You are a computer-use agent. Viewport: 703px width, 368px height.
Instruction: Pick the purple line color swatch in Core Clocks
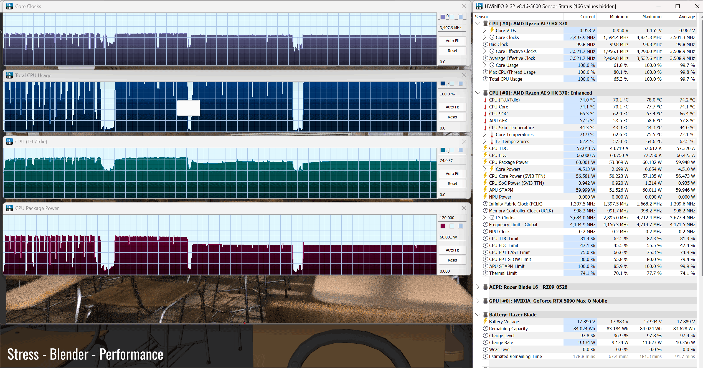443,17
